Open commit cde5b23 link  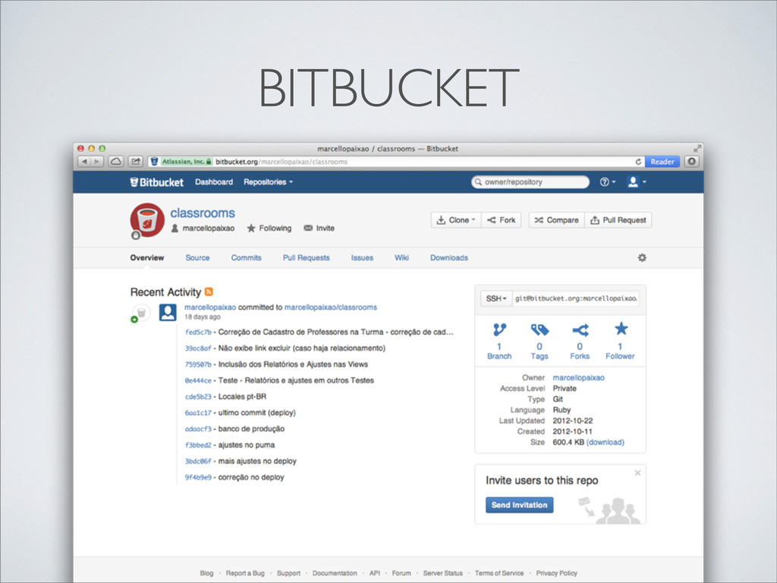point(198,396)
